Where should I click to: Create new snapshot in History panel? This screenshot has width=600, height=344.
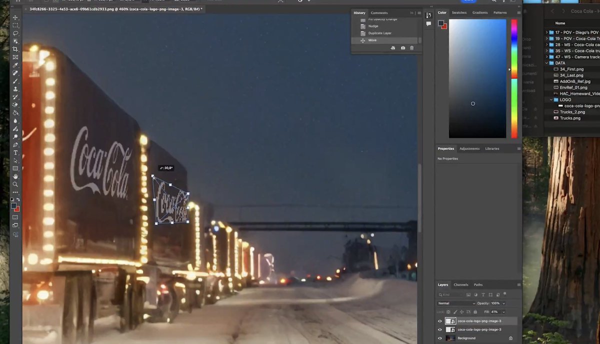[403, 48]
